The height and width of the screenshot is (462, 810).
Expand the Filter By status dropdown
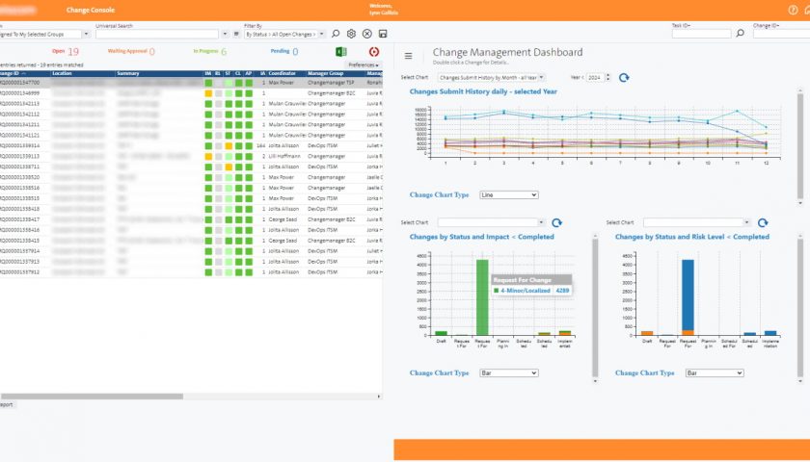pyautogui.click(x=285, y=34)
